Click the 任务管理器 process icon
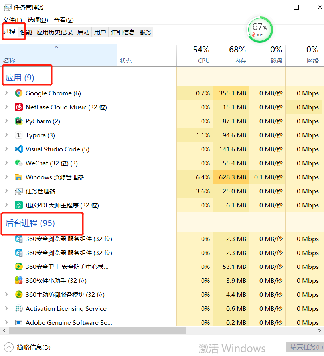This screenshot has width=324, height=356. (x=18, y=191)
